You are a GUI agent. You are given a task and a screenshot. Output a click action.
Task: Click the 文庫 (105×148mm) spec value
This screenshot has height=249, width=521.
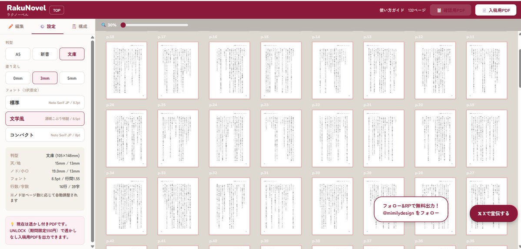coord(63,155)
